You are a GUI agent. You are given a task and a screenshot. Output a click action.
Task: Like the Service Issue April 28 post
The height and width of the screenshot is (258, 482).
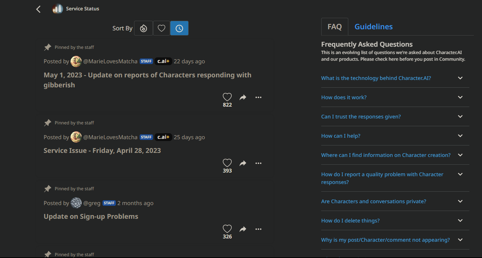[227, 163]
